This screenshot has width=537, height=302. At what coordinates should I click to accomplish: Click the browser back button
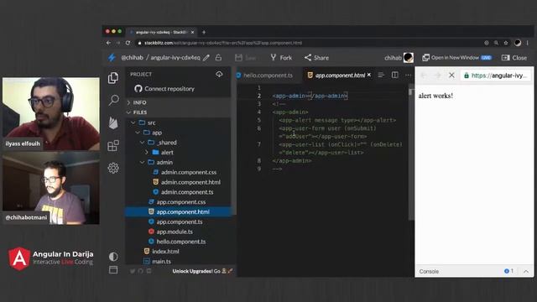point(108,43)
